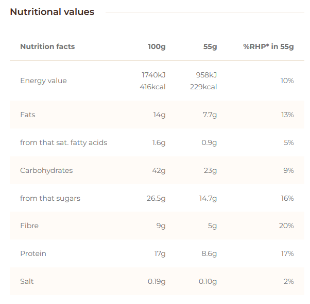
Task: Click the 'Protein' row label
Action: click(33, 253)
